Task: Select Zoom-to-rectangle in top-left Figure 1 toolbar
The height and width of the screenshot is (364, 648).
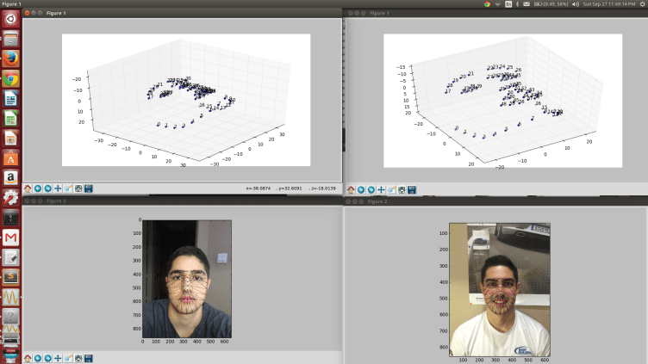Action: click(x=68, y=188)
